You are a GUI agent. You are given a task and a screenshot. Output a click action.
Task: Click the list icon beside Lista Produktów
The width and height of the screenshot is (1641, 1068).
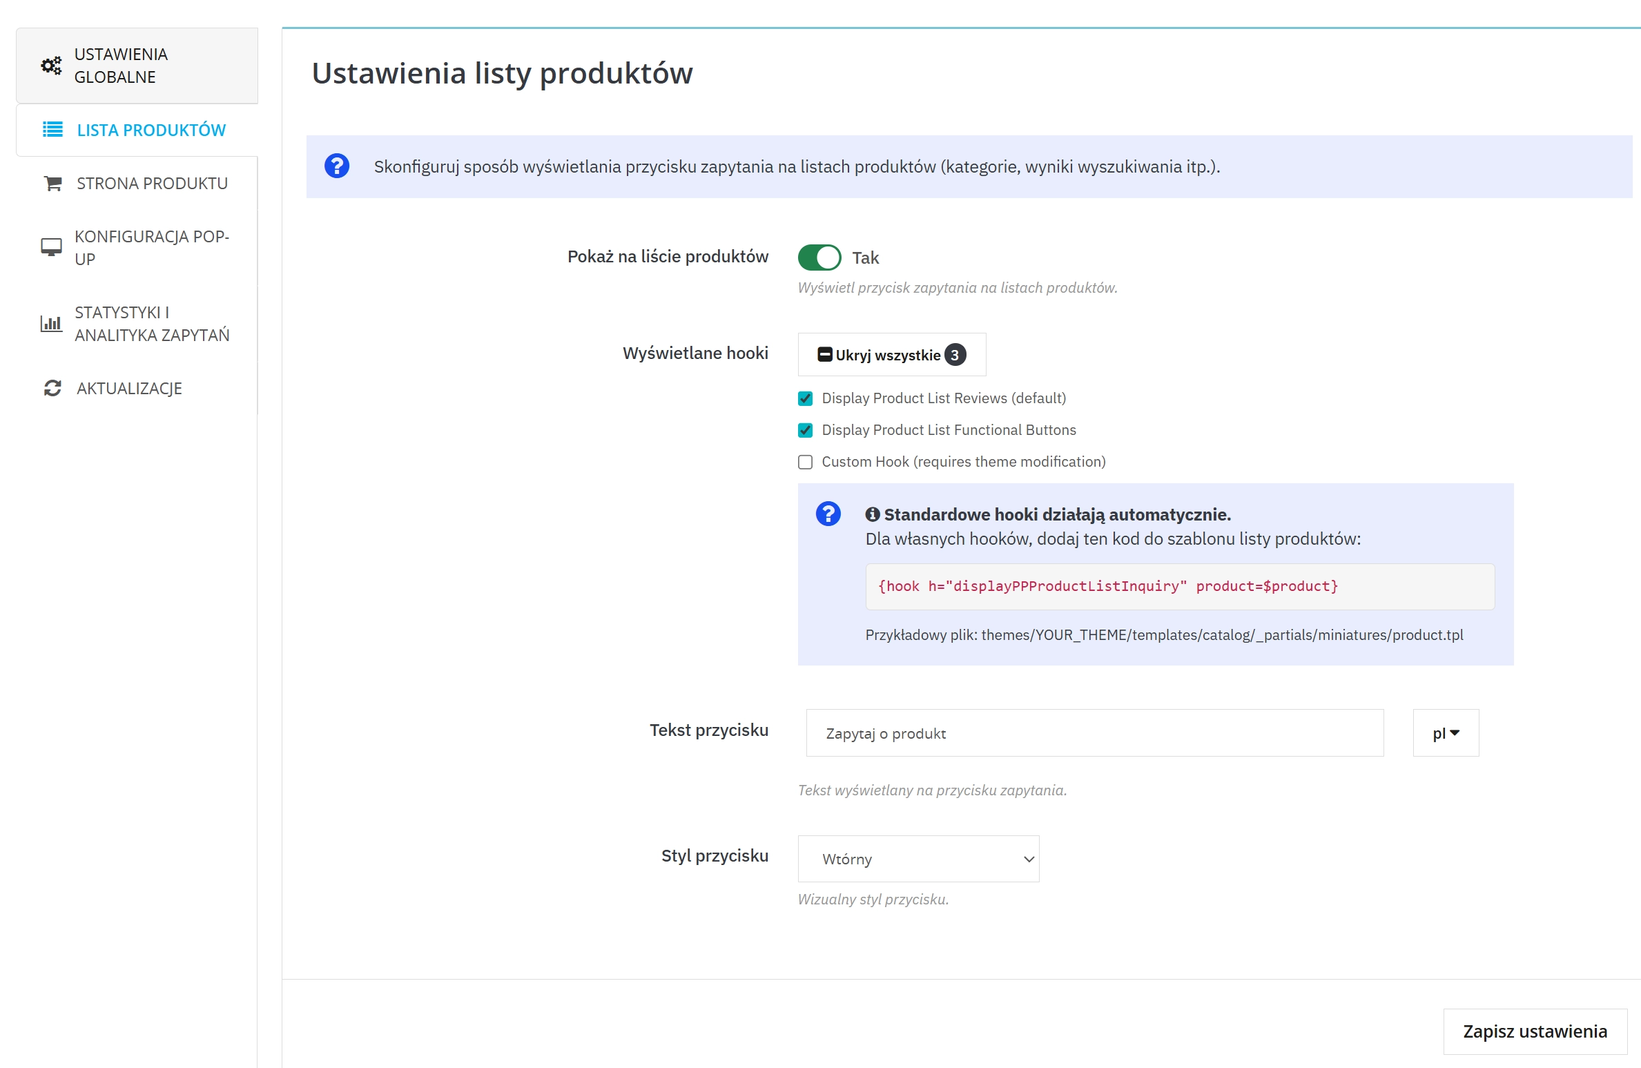(52, 130)
